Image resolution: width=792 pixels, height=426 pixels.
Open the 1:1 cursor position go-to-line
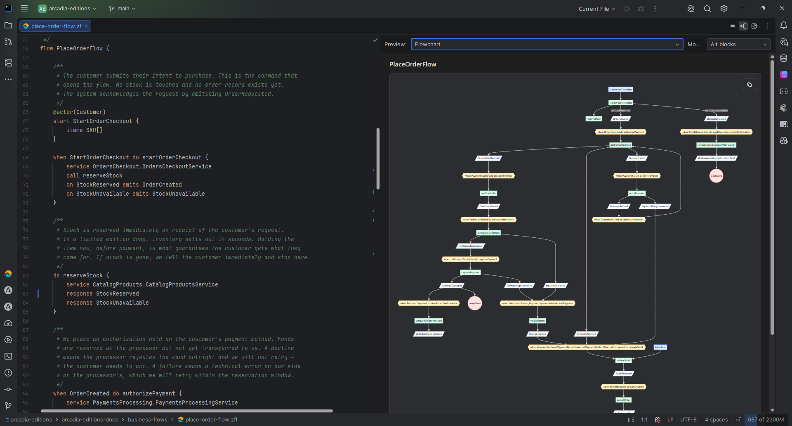click(x=644, y=420)
